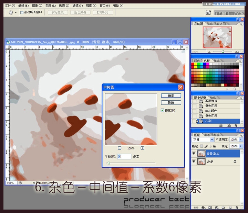Toggle the 预览 preview checkbox in Median dialog
248x213 pixels.
click(x=163, y=110)
